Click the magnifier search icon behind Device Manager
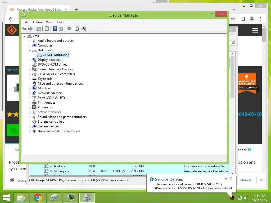This screenshot has height=203, width=271. tap(233, 43)
